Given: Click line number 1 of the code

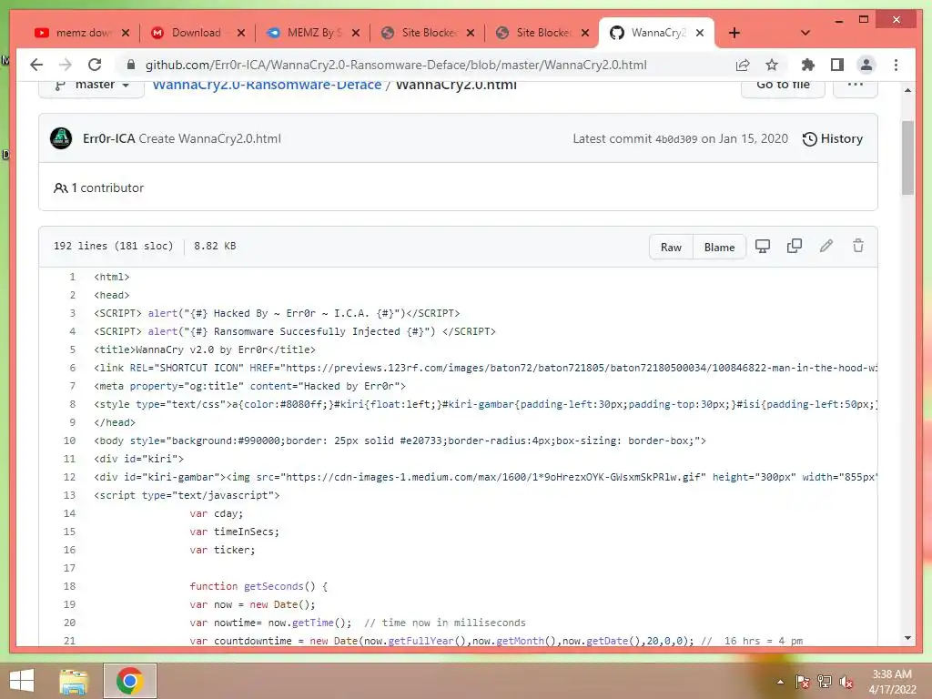Looking at the screenshot, I should click(x=72, y=277).
